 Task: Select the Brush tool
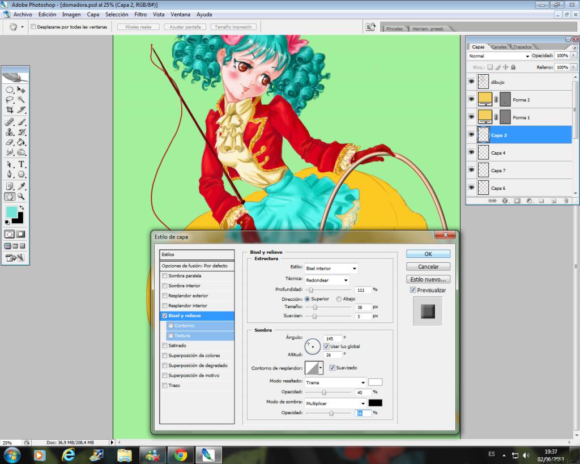pyautogui.click(x=21, y=122)
